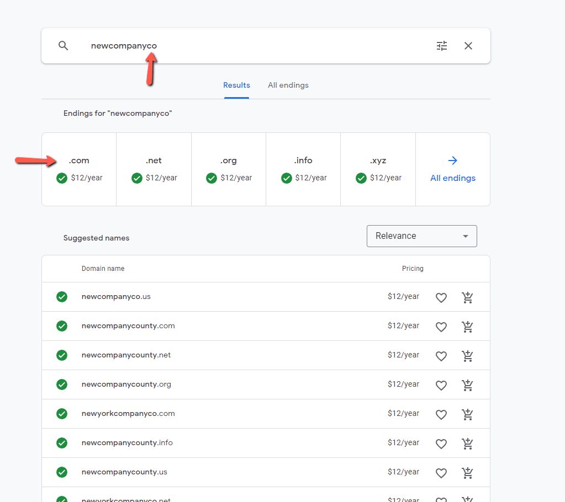Clear the search with the X icon

tap(468, 46)
